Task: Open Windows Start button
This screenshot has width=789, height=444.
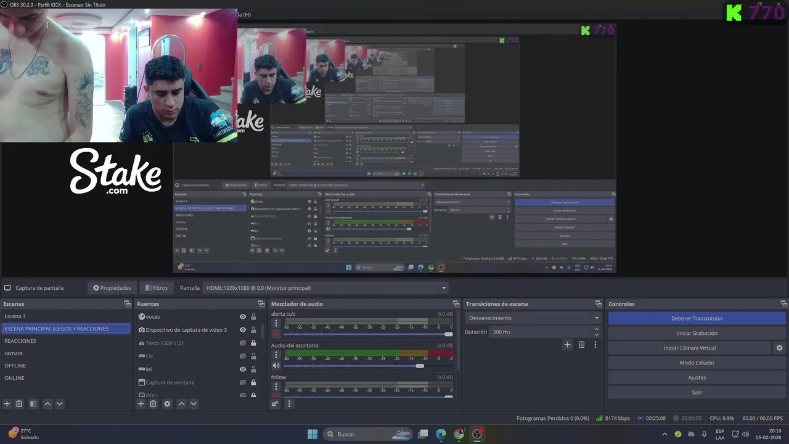Action: pos(313,434)
